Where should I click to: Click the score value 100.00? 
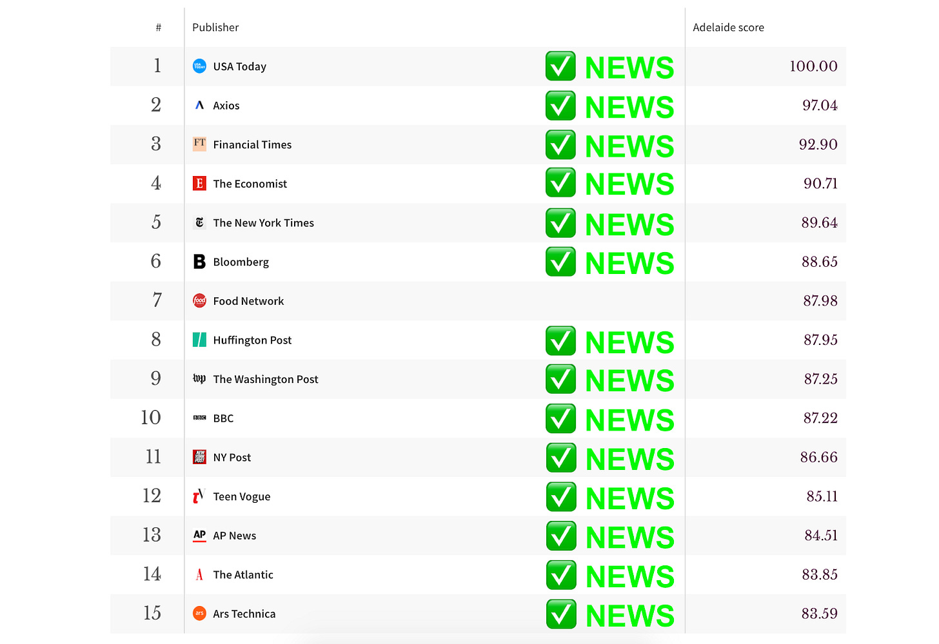point(813,66)
